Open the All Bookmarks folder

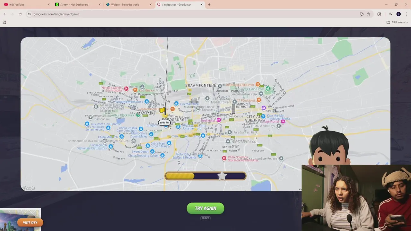point(397,22)
